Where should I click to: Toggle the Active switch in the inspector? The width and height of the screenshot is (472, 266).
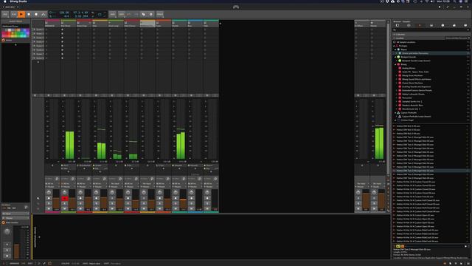click(3, 40)
